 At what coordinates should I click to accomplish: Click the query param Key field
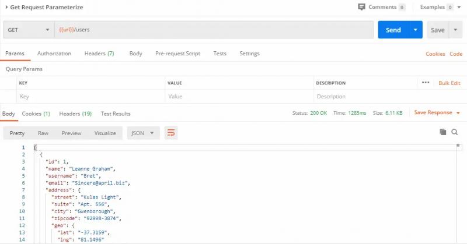tap(91, 97)
